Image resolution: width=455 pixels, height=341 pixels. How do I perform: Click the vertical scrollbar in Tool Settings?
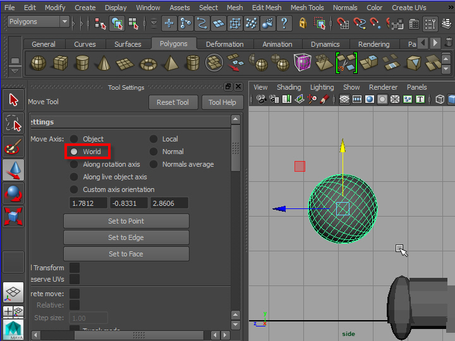point(236,148)
